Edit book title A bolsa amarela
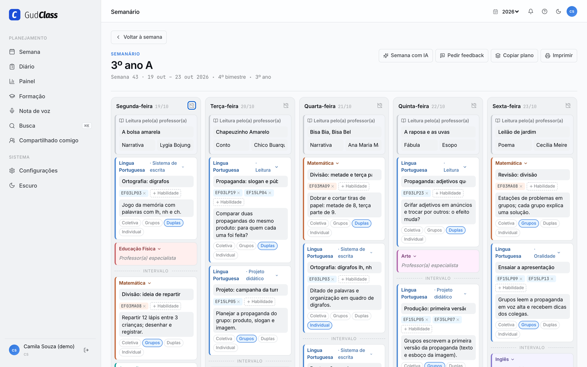587x367 pixels. click(156, 132)
